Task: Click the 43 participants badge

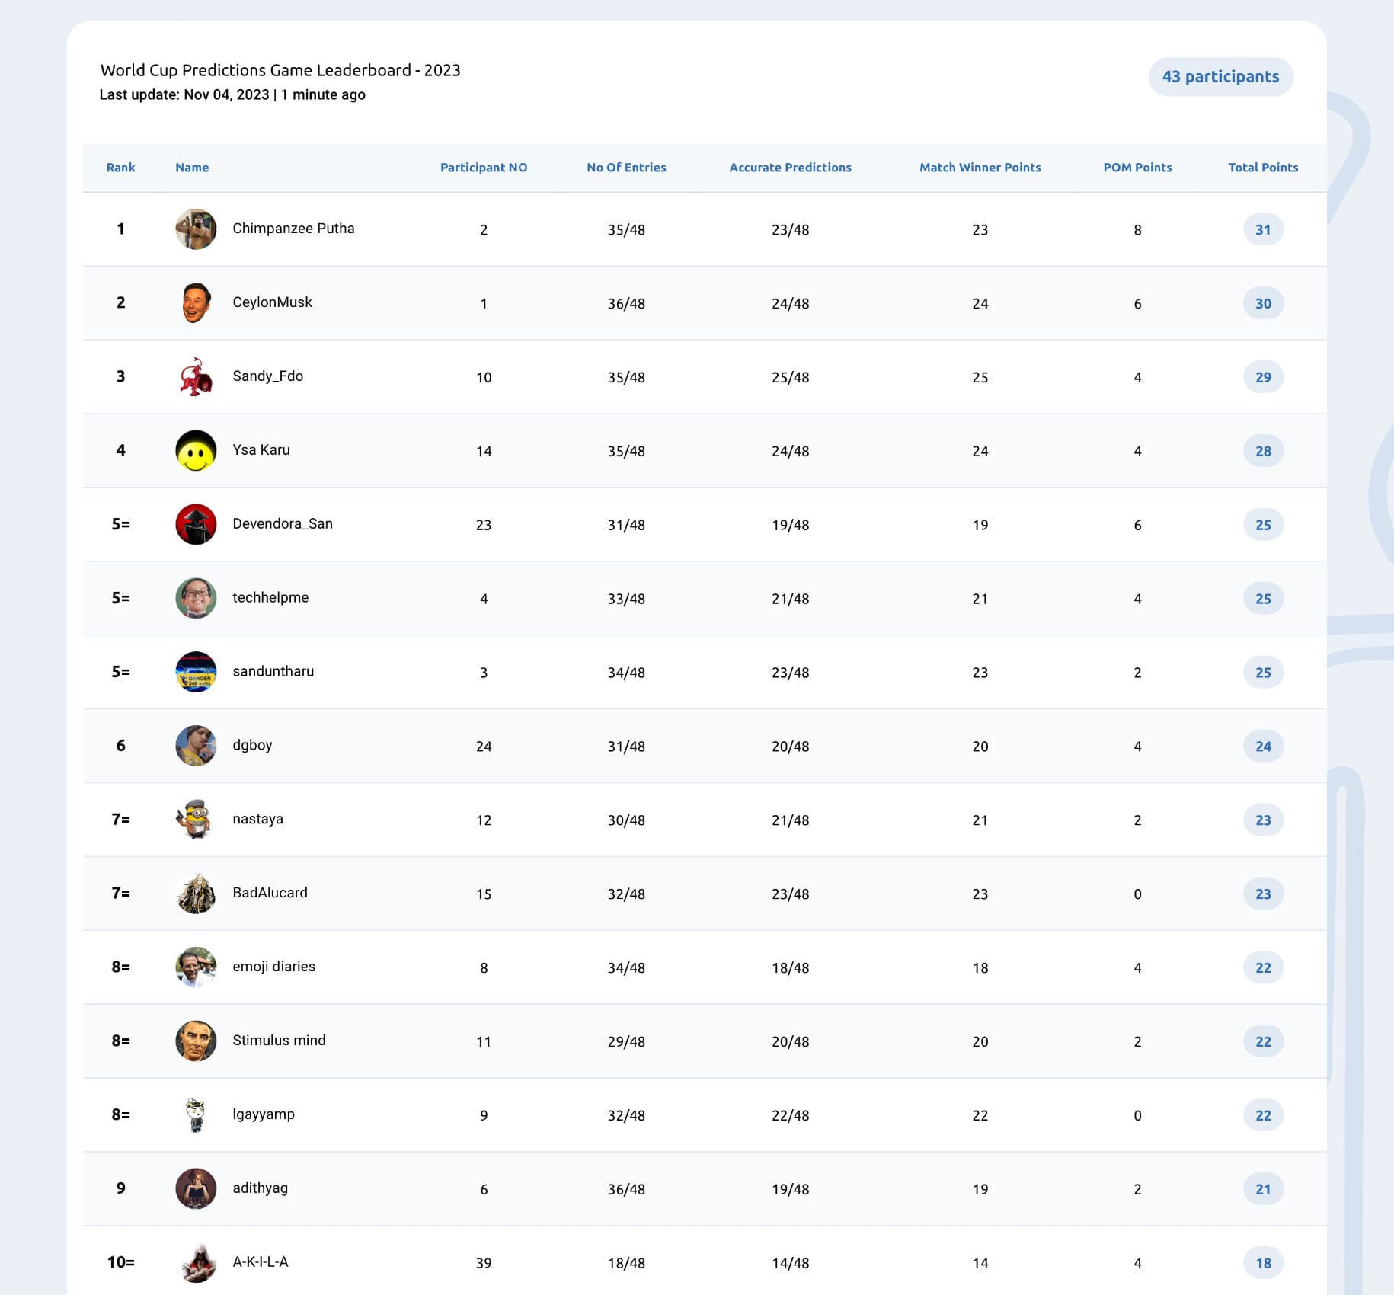Action: [1220, 77]
